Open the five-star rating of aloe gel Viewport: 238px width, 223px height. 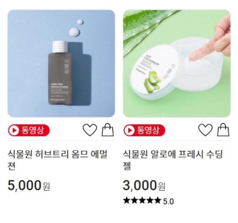tap(142, 200)
